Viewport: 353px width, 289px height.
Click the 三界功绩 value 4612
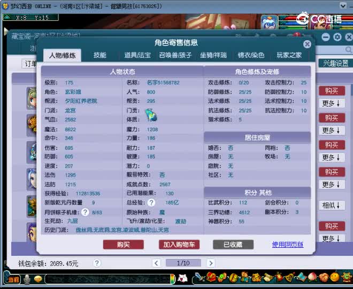(x=244, y=212)
